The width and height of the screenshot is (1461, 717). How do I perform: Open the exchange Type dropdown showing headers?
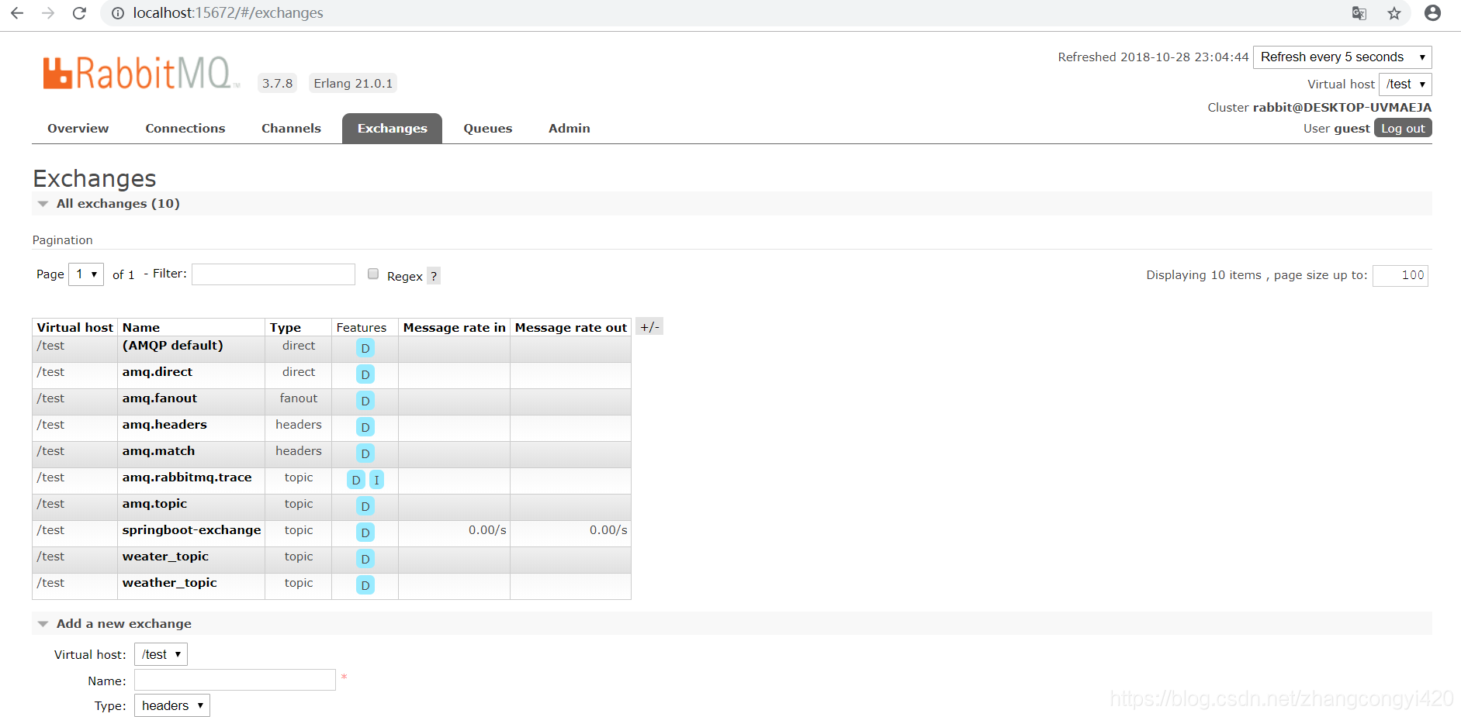tap(172, 705)
